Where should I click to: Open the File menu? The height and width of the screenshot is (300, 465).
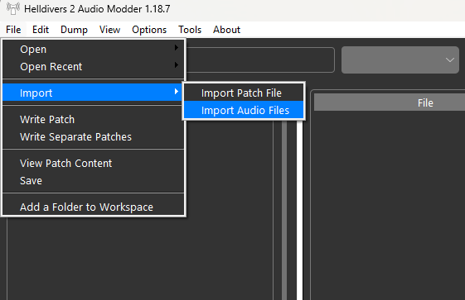[13, 30]
